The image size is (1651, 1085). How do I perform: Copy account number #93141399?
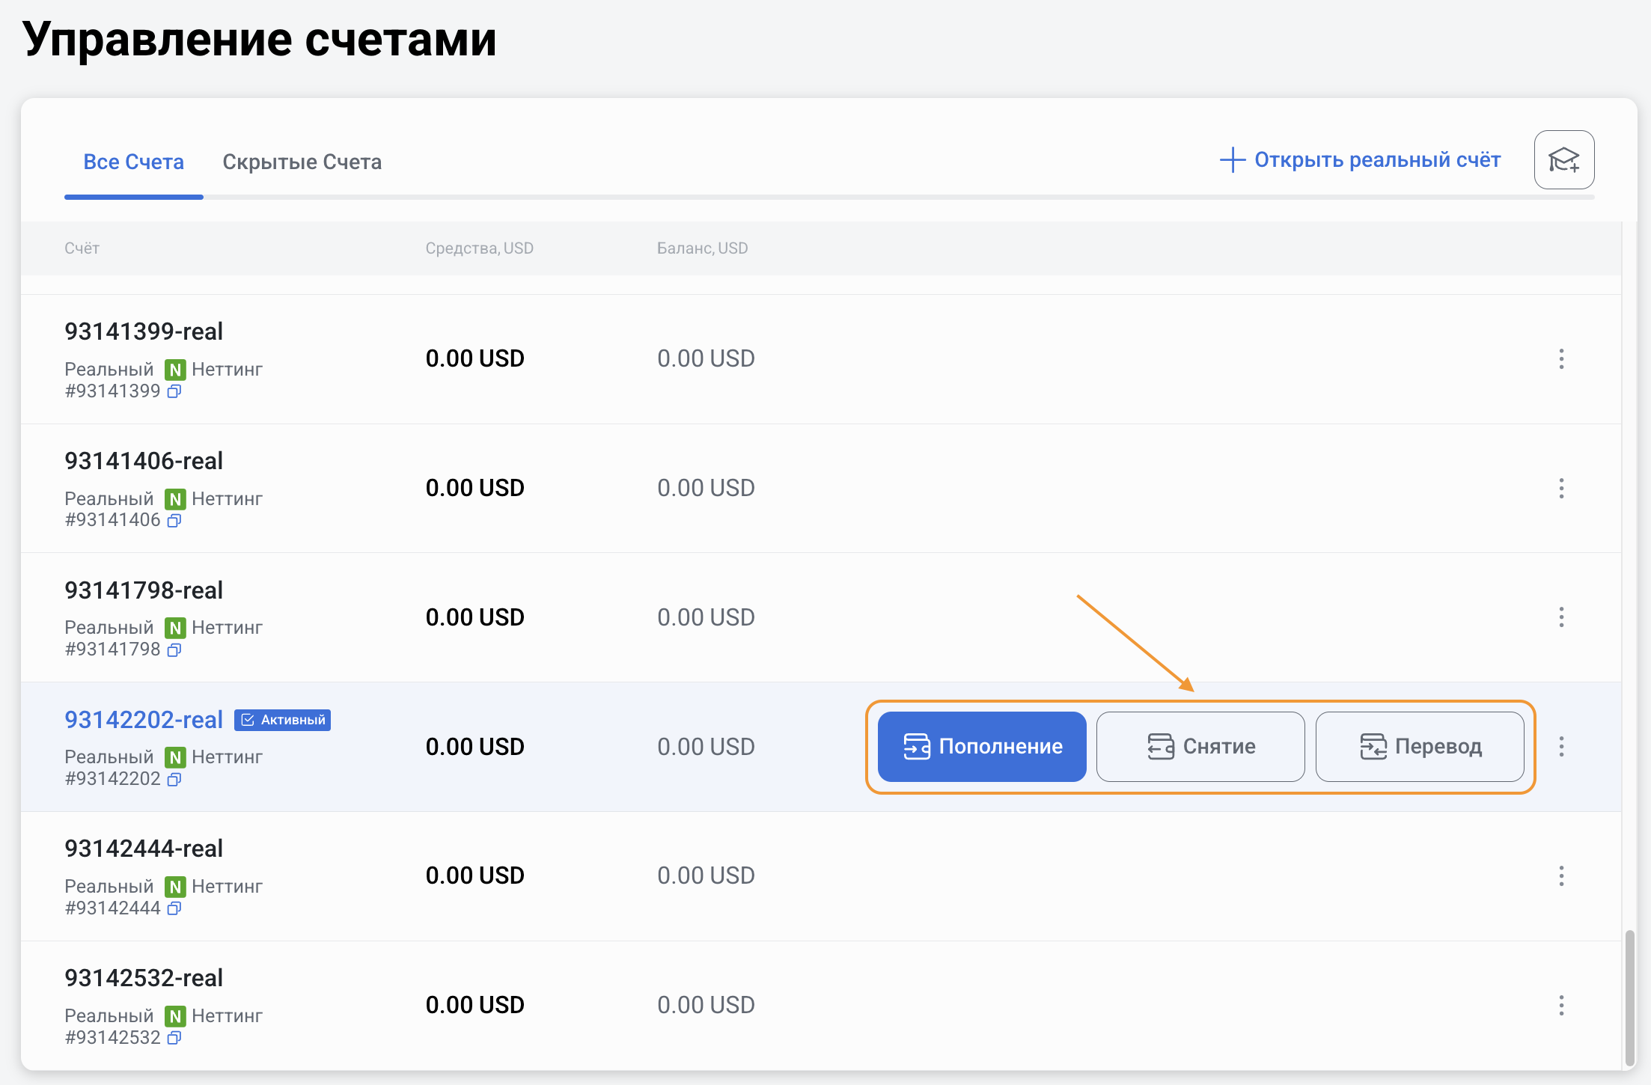point(174,391)
